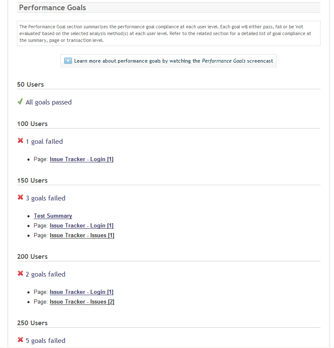Screen dimensions: 334x348
Task: Open Issue Tracker - Issues [2] link
Action: 82,301
